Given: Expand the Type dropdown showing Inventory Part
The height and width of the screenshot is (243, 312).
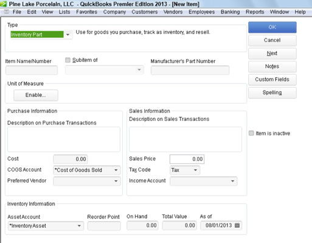Looking at the screenshot, I should pos(68,35).
